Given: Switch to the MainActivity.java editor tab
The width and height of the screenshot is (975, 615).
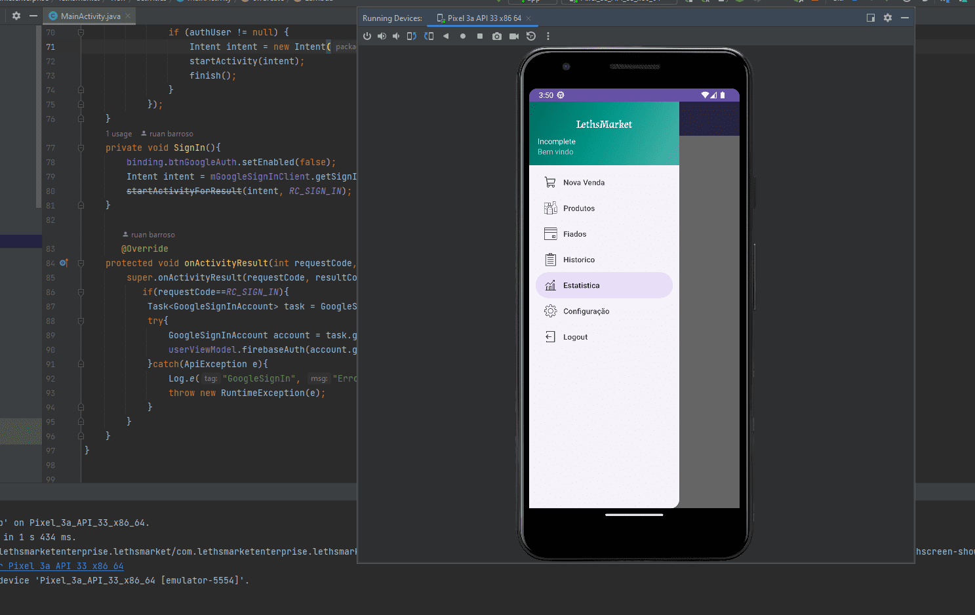Looking at the screenshot, I should (90, 16).
